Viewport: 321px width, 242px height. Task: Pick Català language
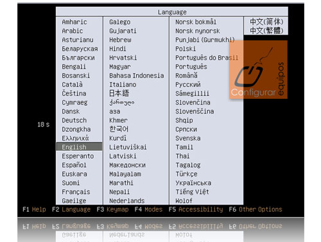73,85
